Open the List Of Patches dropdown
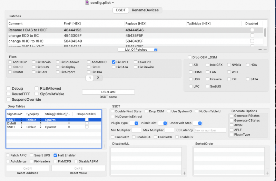Screen dimensions: 276x181 (137, 50)
